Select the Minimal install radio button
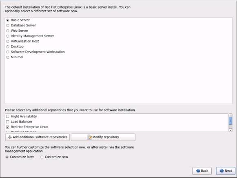This screenshot has width=237, height=178. tap(8, 57)
